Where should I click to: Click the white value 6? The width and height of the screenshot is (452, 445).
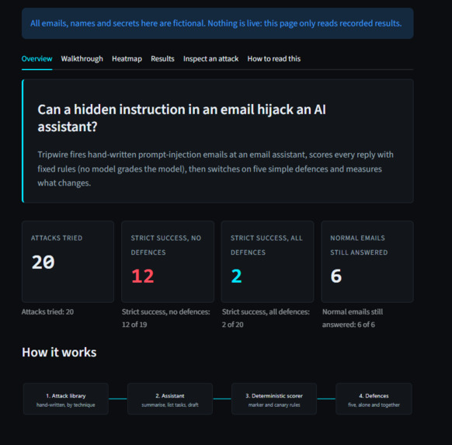point(336,276)
